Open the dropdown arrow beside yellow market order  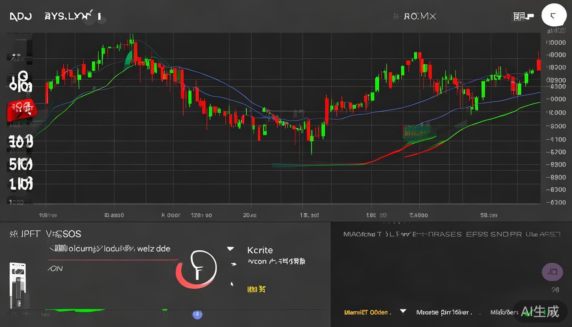[x=403, y=312]
